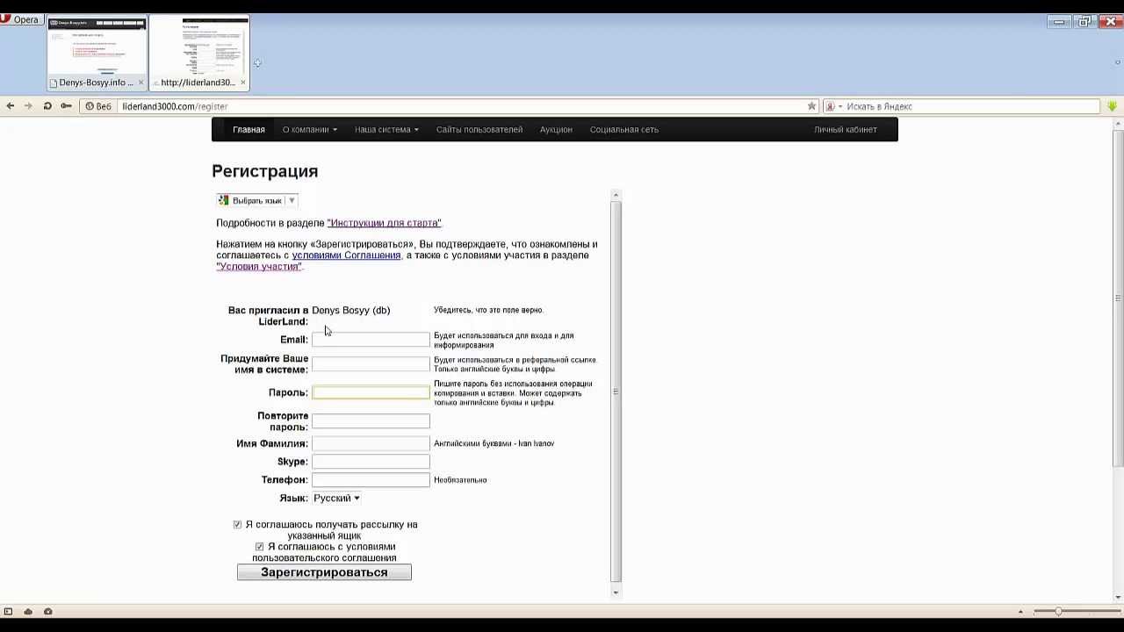The image size is (1124, 632).
Task: Focus the Skype input field
Action: click(371, 462)
